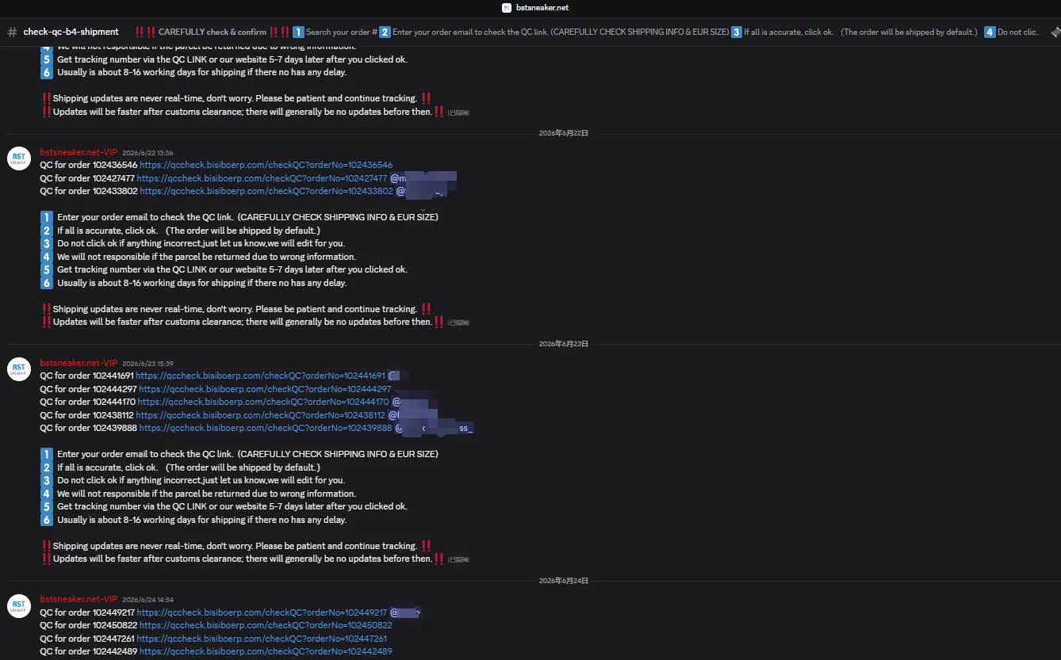Click number 6 emoji in the 6/23 message
Viewport: 1061px width, 660px height.
coord(47,520)
